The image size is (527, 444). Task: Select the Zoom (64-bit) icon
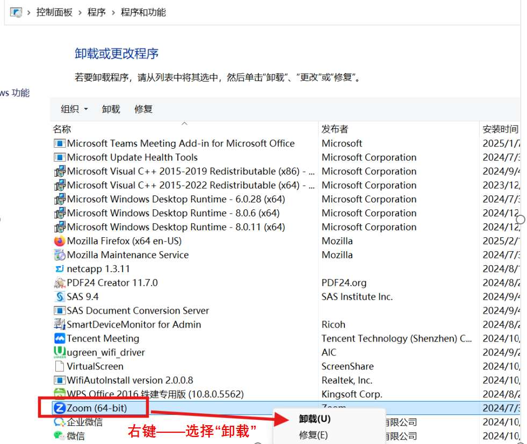click(x=60, y=408)
